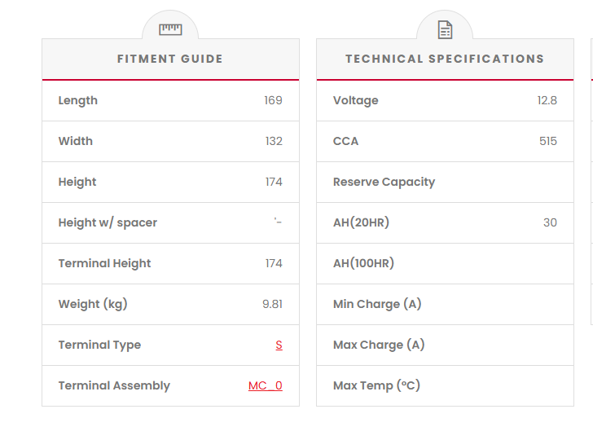Viewport: 593px width, 440px height.
Task: Click the Terminal Height row label
Action: click(x=104, y=263)
